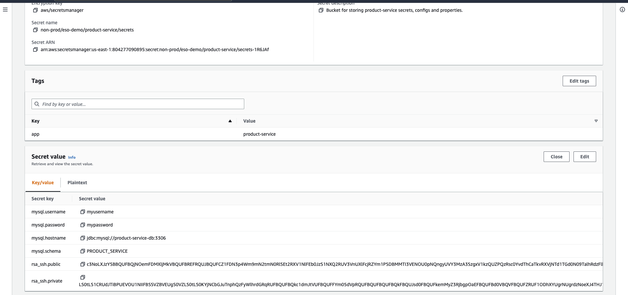Close the secret value view
Image resolution: width=628 pixels, height=295 pixels.
556,157
